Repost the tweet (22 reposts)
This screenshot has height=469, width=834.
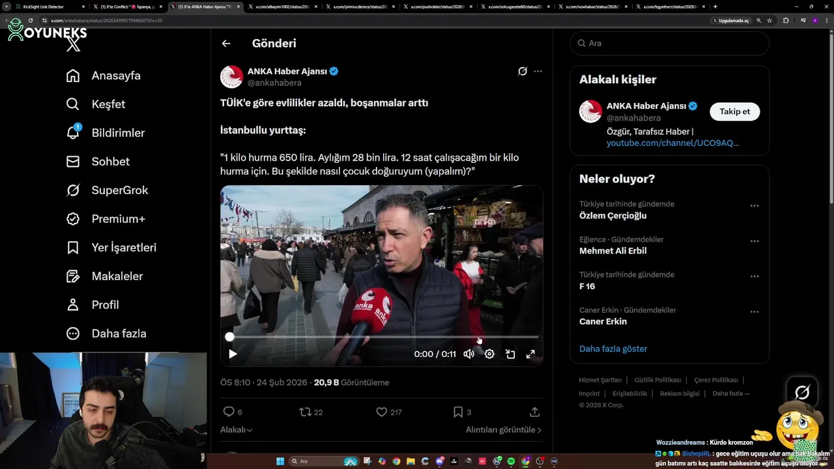(311, 412)
